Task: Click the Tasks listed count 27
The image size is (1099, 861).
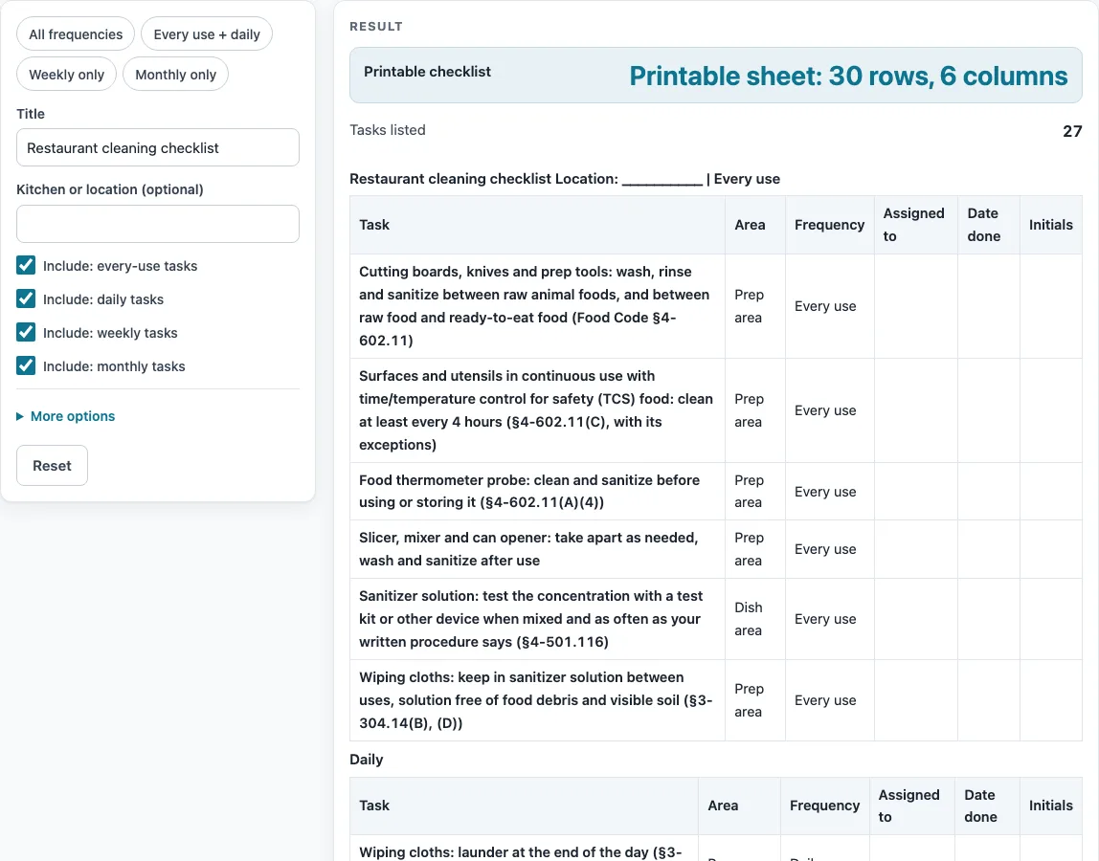Action: point(1072,131)
